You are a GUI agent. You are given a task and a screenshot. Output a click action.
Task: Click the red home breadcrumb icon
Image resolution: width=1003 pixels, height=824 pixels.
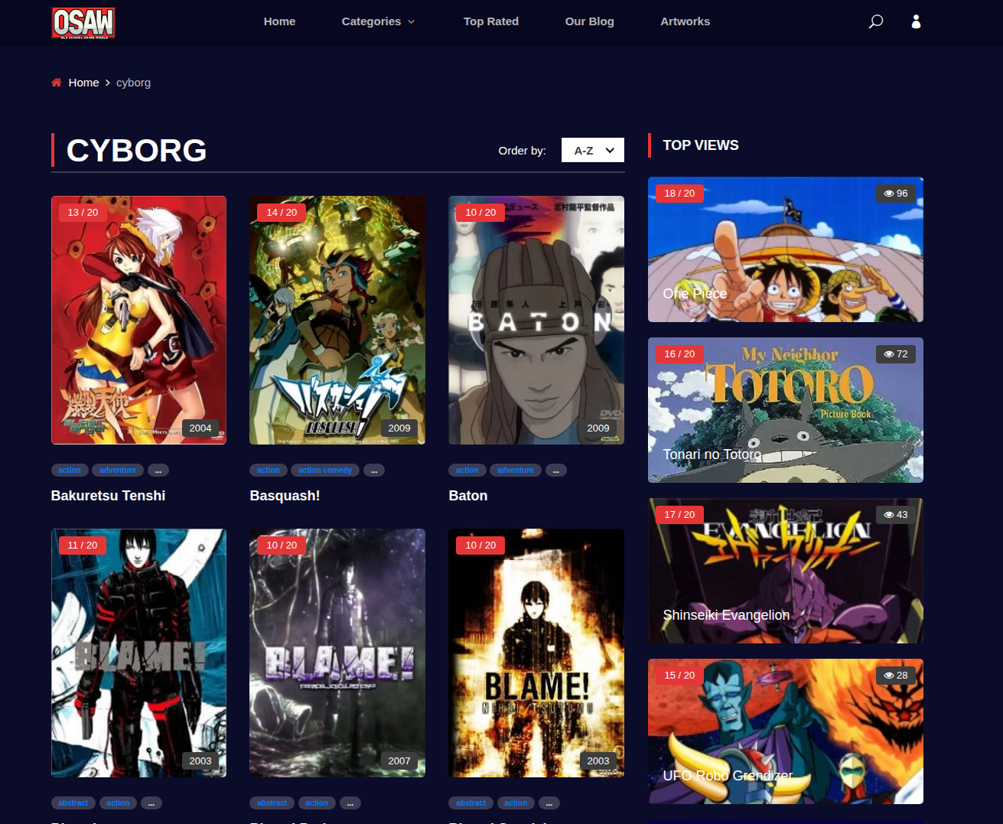tap(57, 83)
